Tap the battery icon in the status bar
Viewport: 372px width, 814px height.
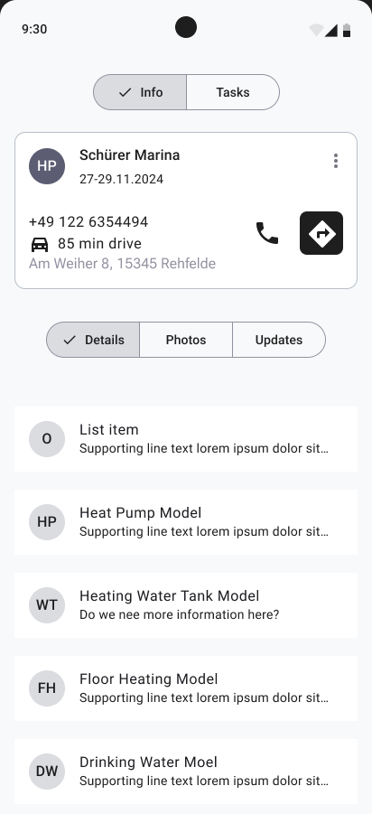347,30
